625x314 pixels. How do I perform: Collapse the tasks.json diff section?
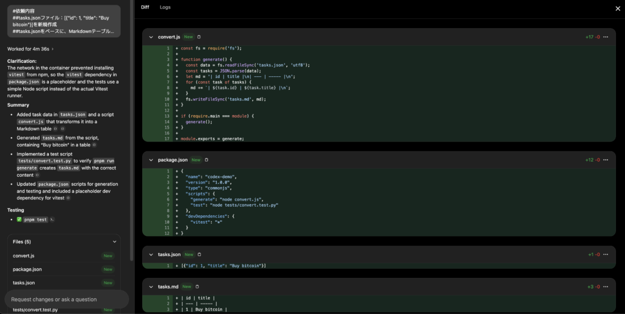click(151, 255)
